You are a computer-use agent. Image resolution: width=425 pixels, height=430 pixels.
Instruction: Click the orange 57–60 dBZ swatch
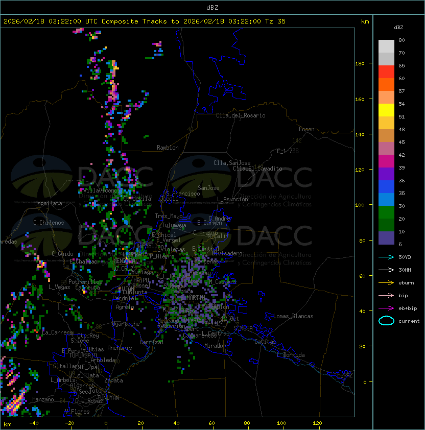386,85
